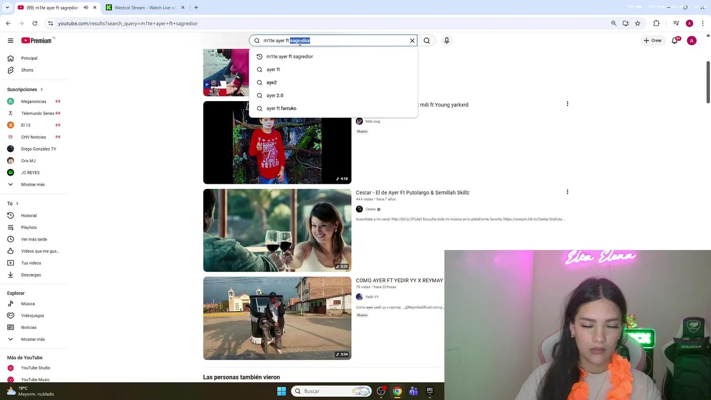Viewport: 711px width, 400px height.
Task: Open Historial watch history
Action: pyautogui.click(x=29, y=216)
